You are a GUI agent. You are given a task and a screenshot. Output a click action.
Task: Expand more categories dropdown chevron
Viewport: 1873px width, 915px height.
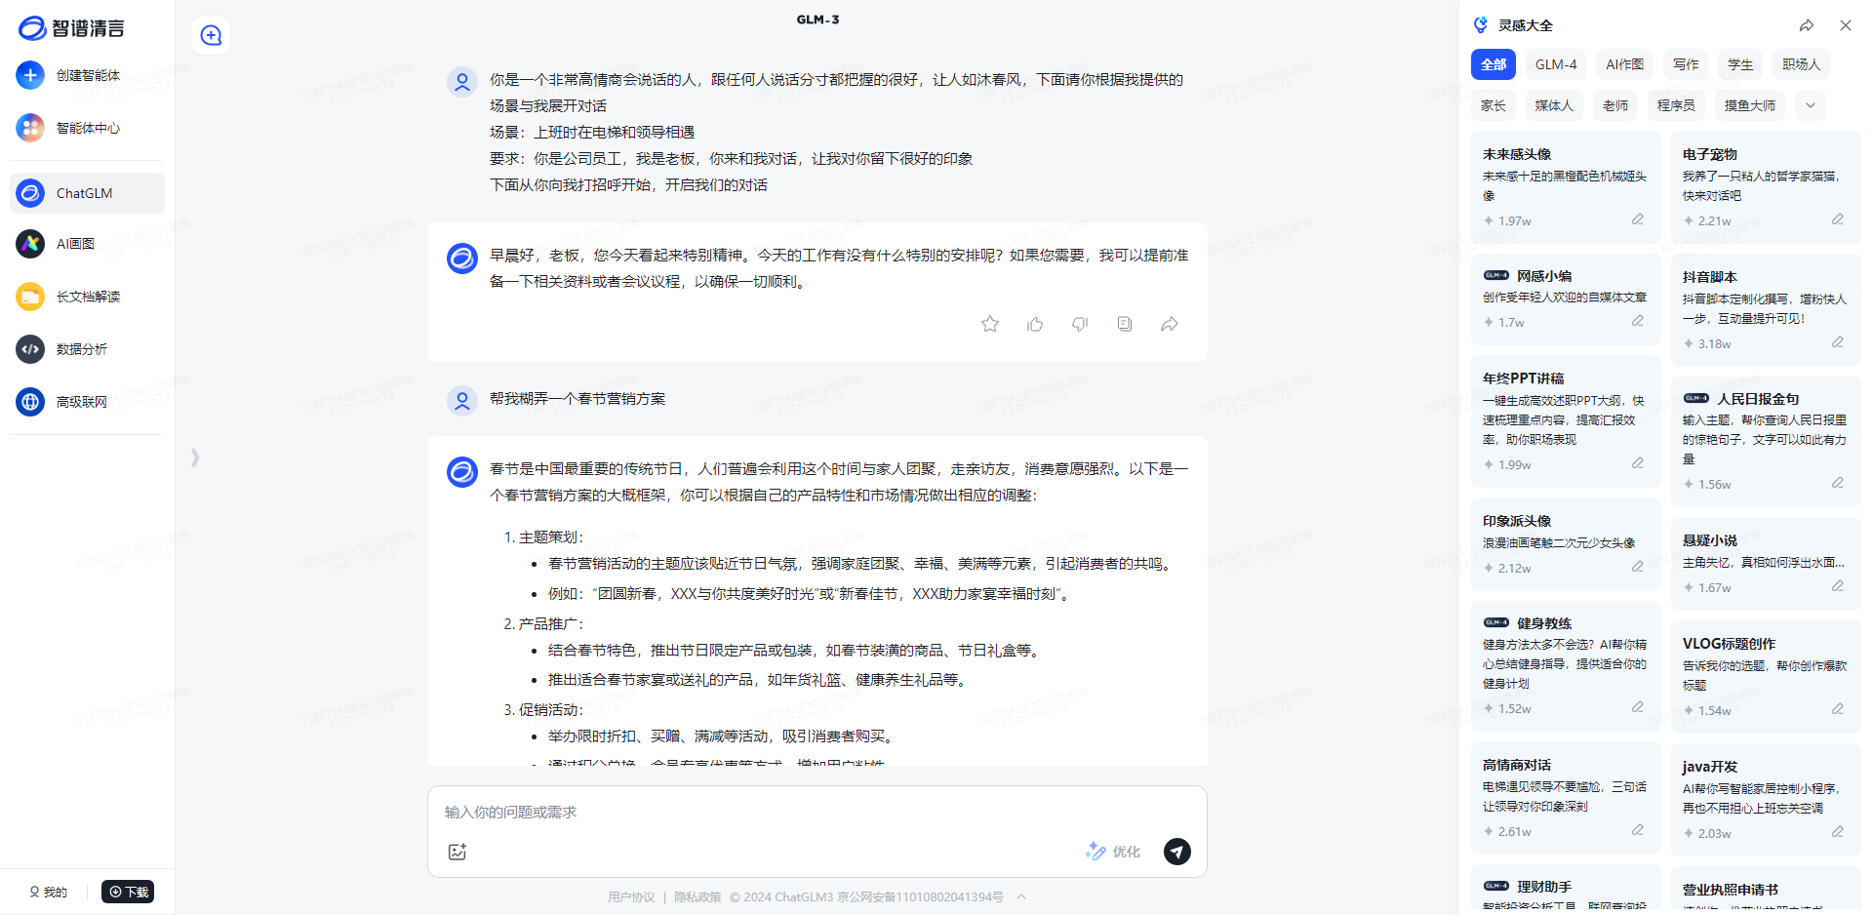[1811, 105]
